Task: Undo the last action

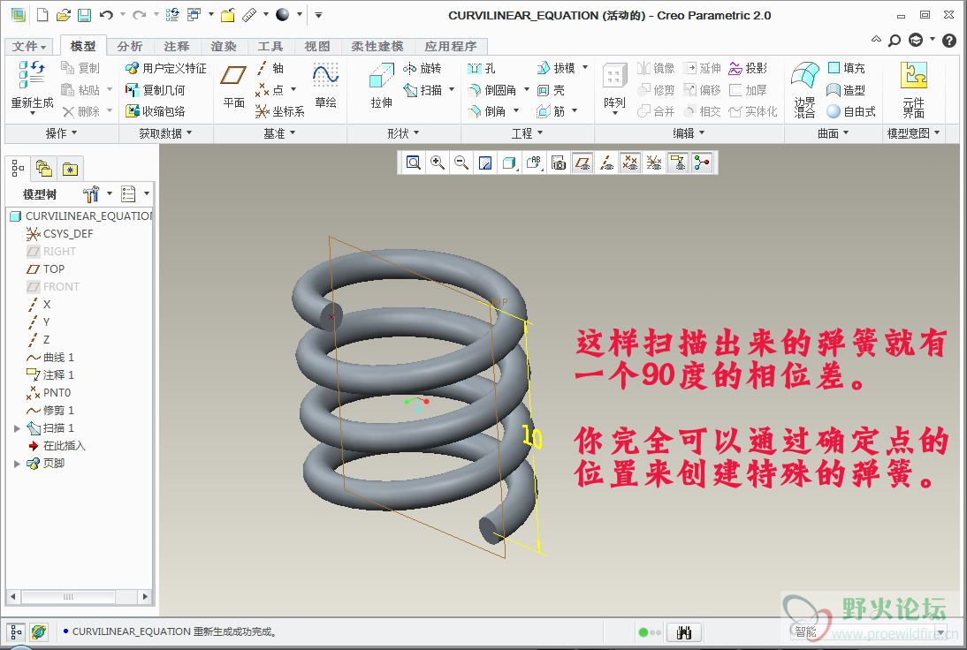Action: (x=106, y=15)
